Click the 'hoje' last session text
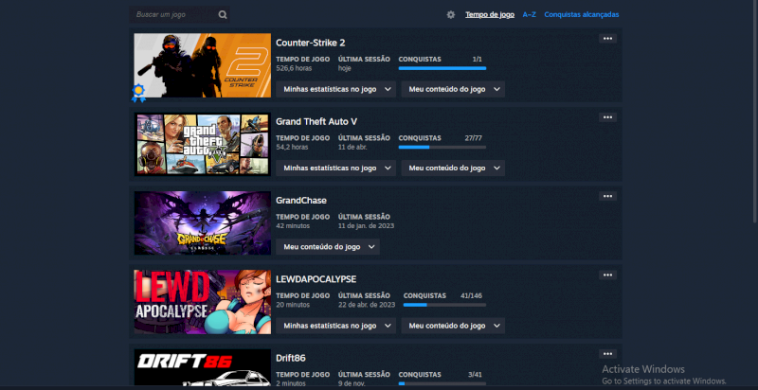Screen dimensions: 758x390 345,68
